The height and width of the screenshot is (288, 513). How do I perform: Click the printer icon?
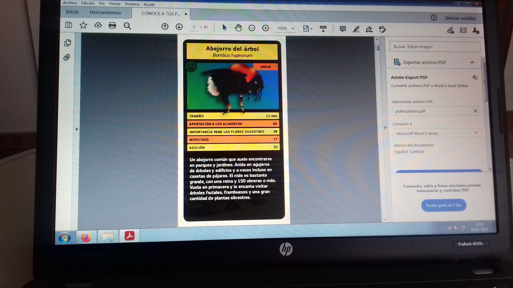(x=112, y=25)
